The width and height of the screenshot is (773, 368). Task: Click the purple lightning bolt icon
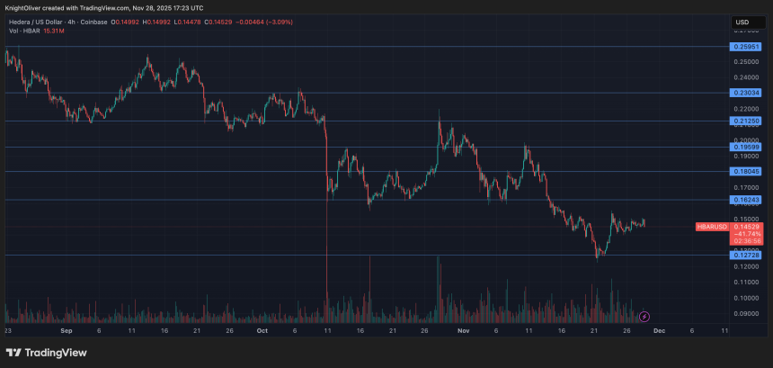tap(644, 317)
